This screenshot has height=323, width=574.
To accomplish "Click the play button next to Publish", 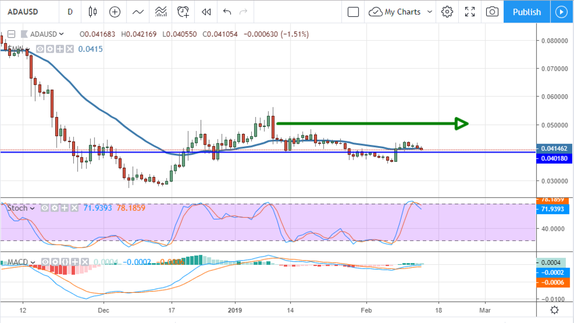I will [x=561, y=12].
